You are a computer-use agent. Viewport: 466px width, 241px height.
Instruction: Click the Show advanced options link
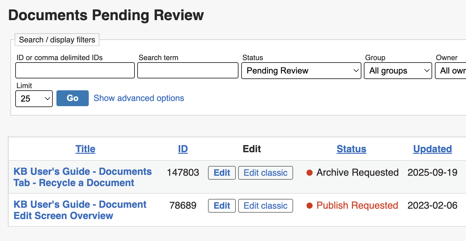139,98
